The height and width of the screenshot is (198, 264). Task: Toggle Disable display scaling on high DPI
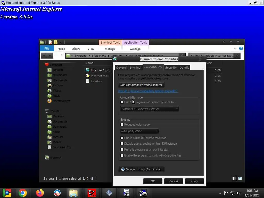(x=122, y=144)
